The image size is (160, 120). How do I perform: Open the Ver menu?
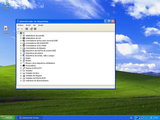click(34, 25)
